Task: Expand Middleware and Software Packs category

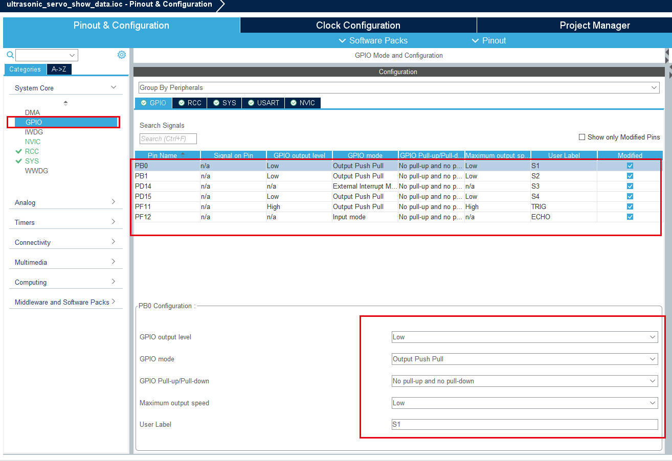Action: coord(65,302)
